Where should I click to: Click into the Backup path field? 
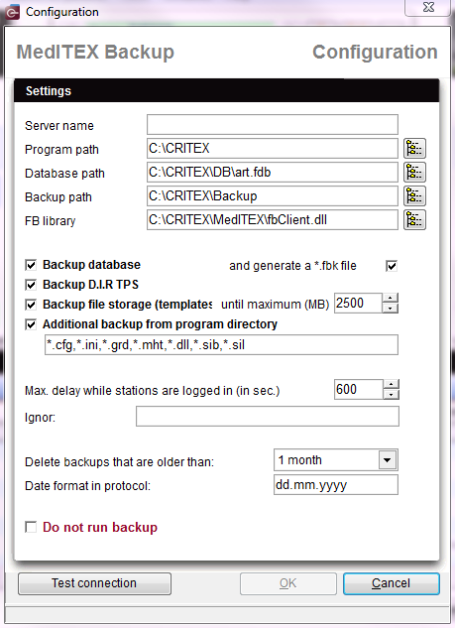click(273, 195)
